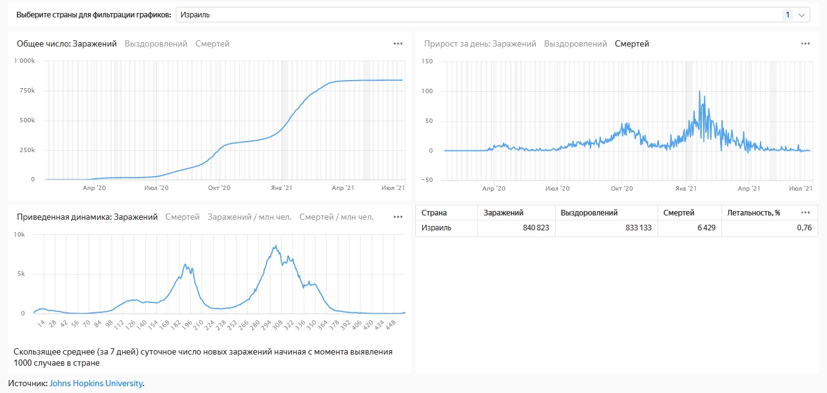Select daily growth Смертей tab
Viewport: 827px width, 393px height.
click(x=632, y=44)
